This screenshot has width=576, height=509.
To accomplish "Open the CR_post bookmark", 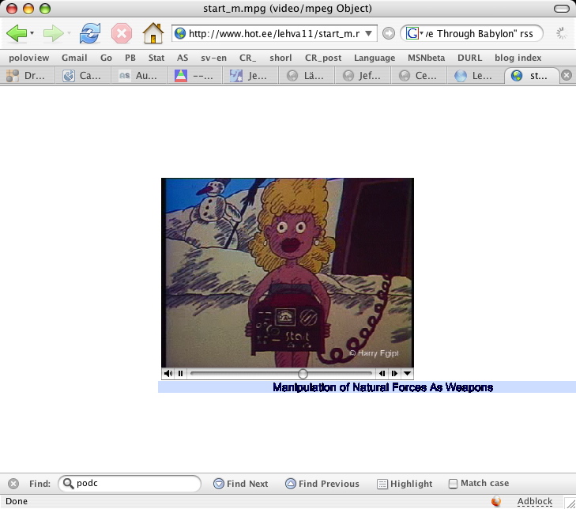I will (x=323, y=58).
